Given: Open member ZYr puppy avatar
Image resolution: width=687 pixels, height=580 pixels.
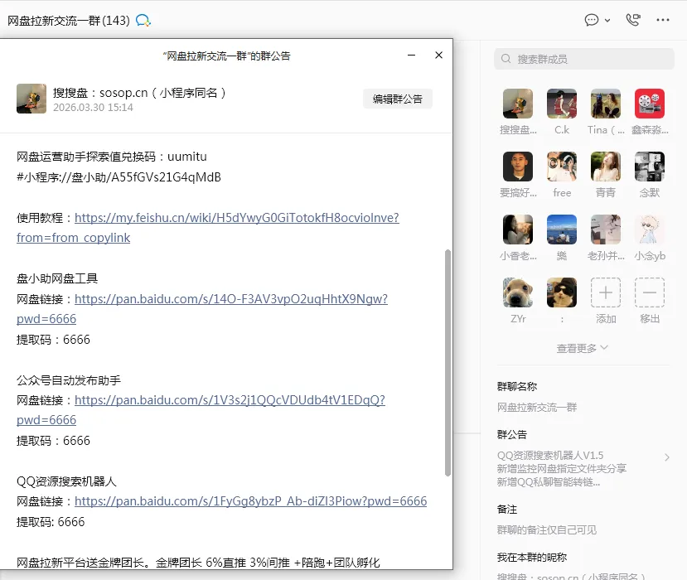Looking at the screenshot, I should pyautogui.click(x=518, y=292).
